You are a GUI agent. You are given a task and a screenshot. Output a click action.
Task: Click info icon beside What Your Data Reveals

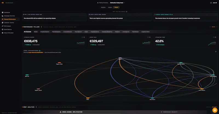(x=127, y=12)
